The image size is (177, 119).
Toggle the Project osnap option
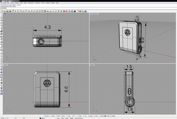click(x=100, y=116)
